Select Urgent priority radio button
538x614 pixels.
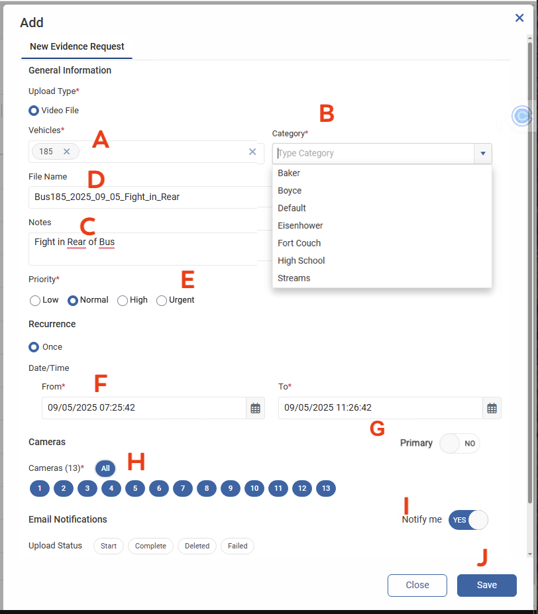162,301
